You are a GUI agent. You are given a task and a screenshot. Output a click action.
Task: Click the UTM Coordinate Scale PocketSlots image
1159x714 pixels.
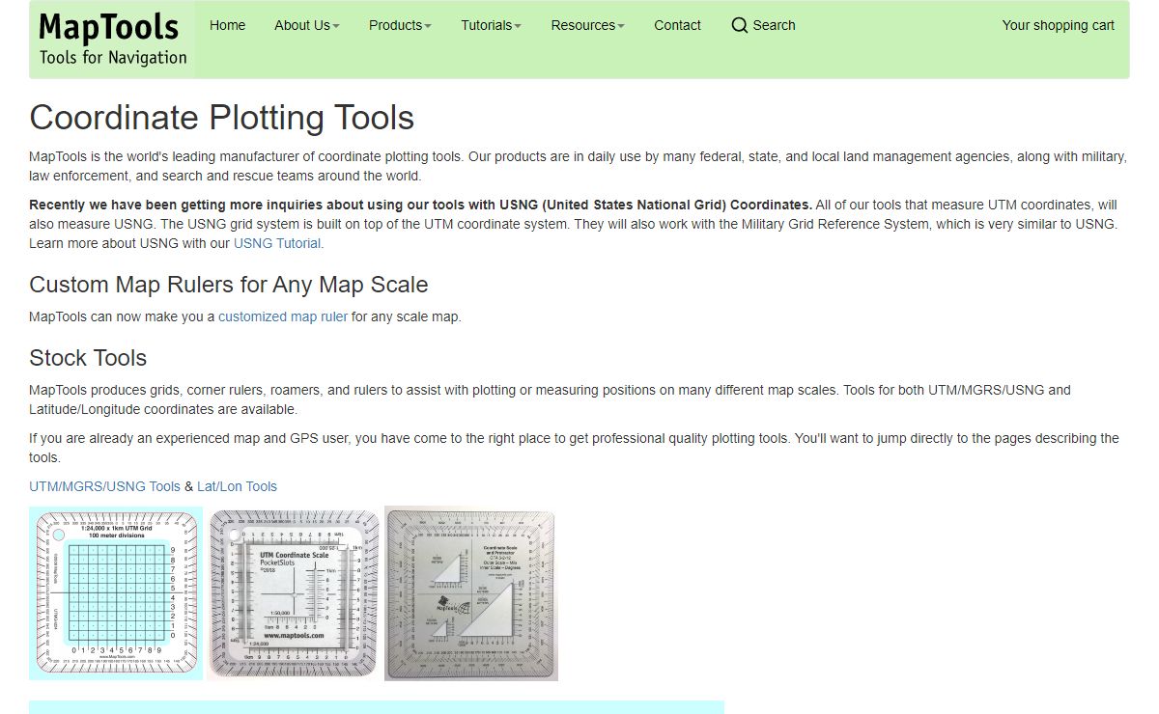pyautogui.click(x=294, y=593)
